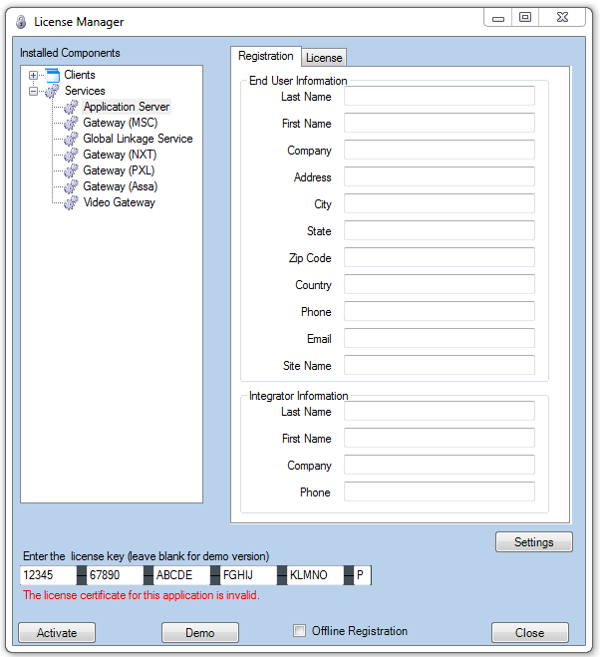Click the Close button at bottom right

pos(529,633)
